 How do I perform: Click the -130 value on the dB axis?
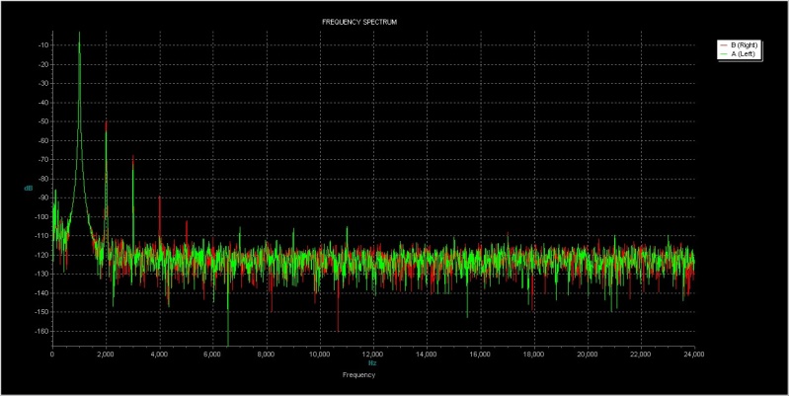pos(41,275)
